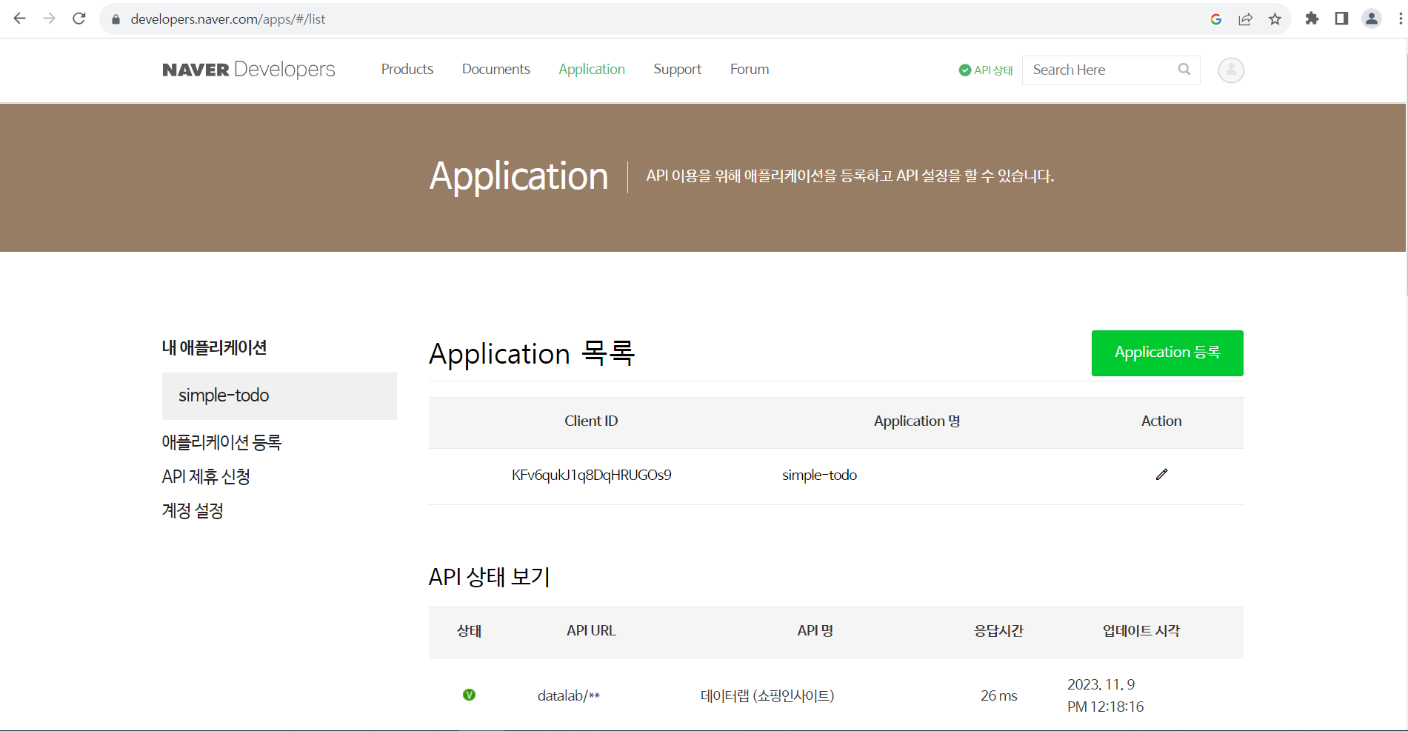
Task: Open simple-todo in the Application list
Action: [x=819, y=475]
